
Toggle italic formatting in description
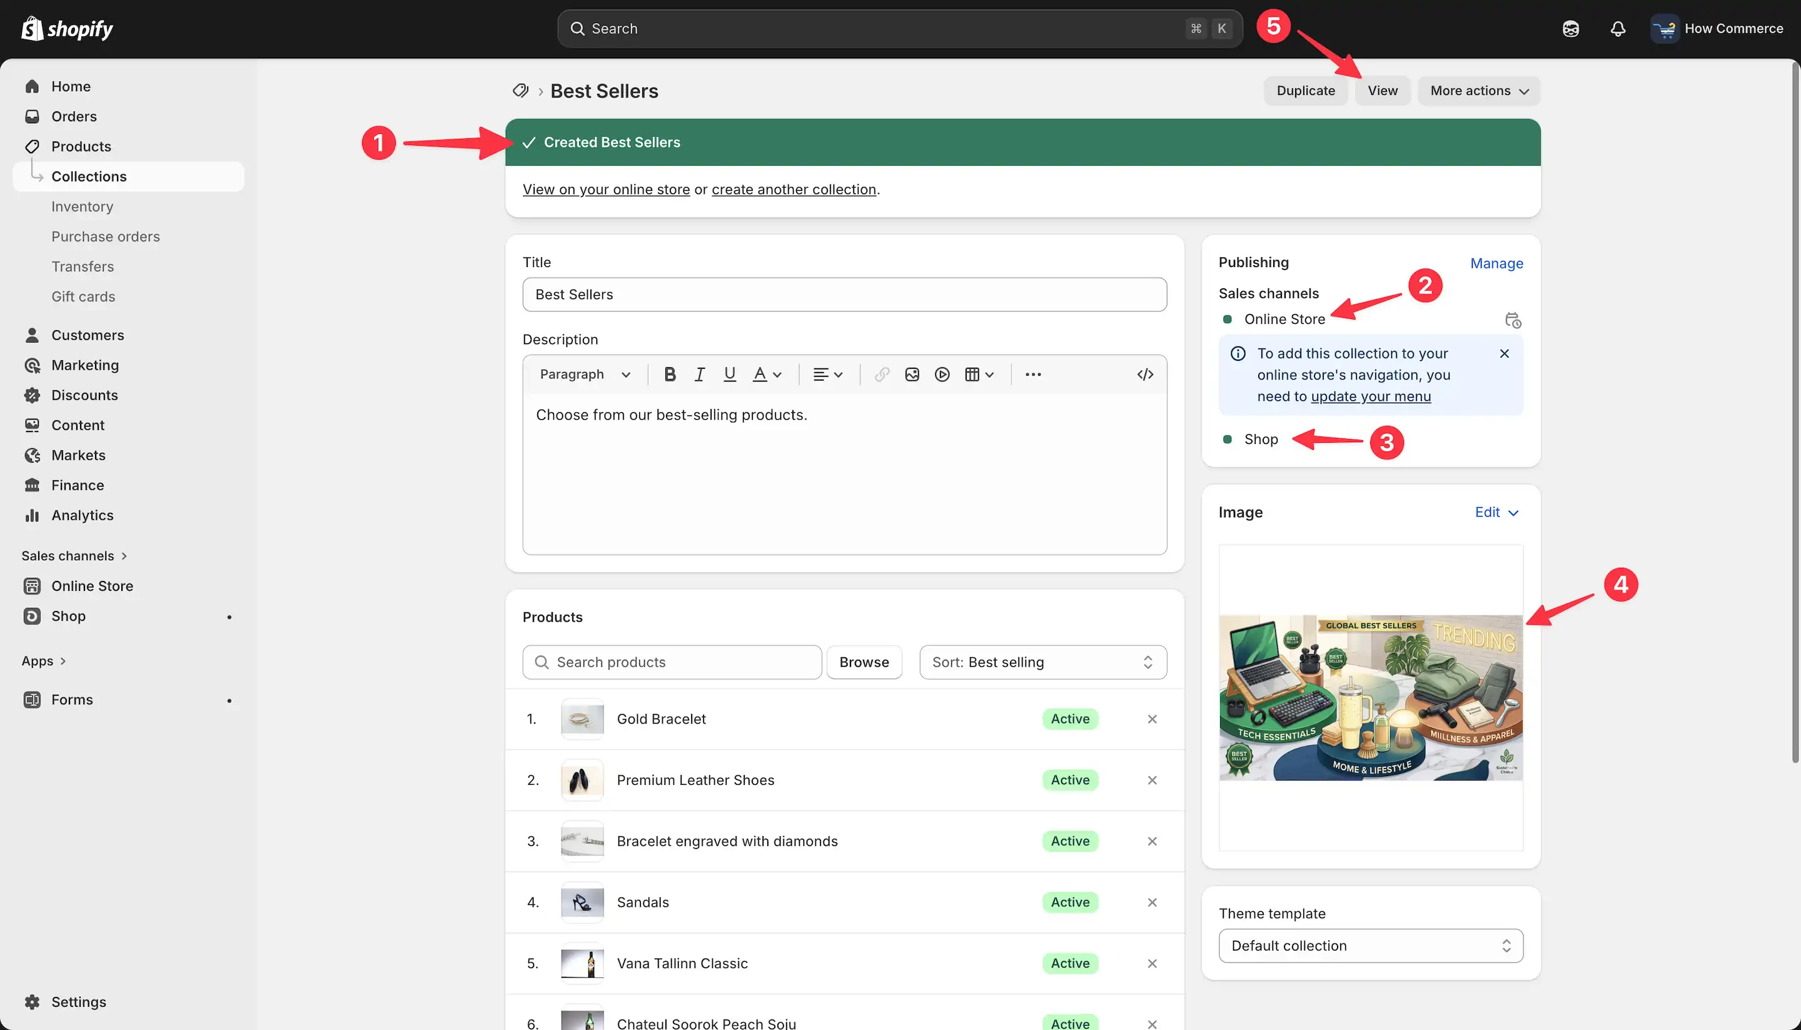click(700, 374)
